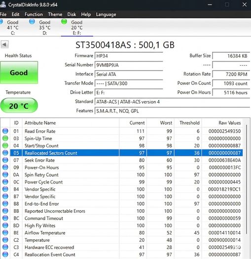Click the orb of Reallocated Sectors Count row
251x259 pixels.
coord(5,153)
